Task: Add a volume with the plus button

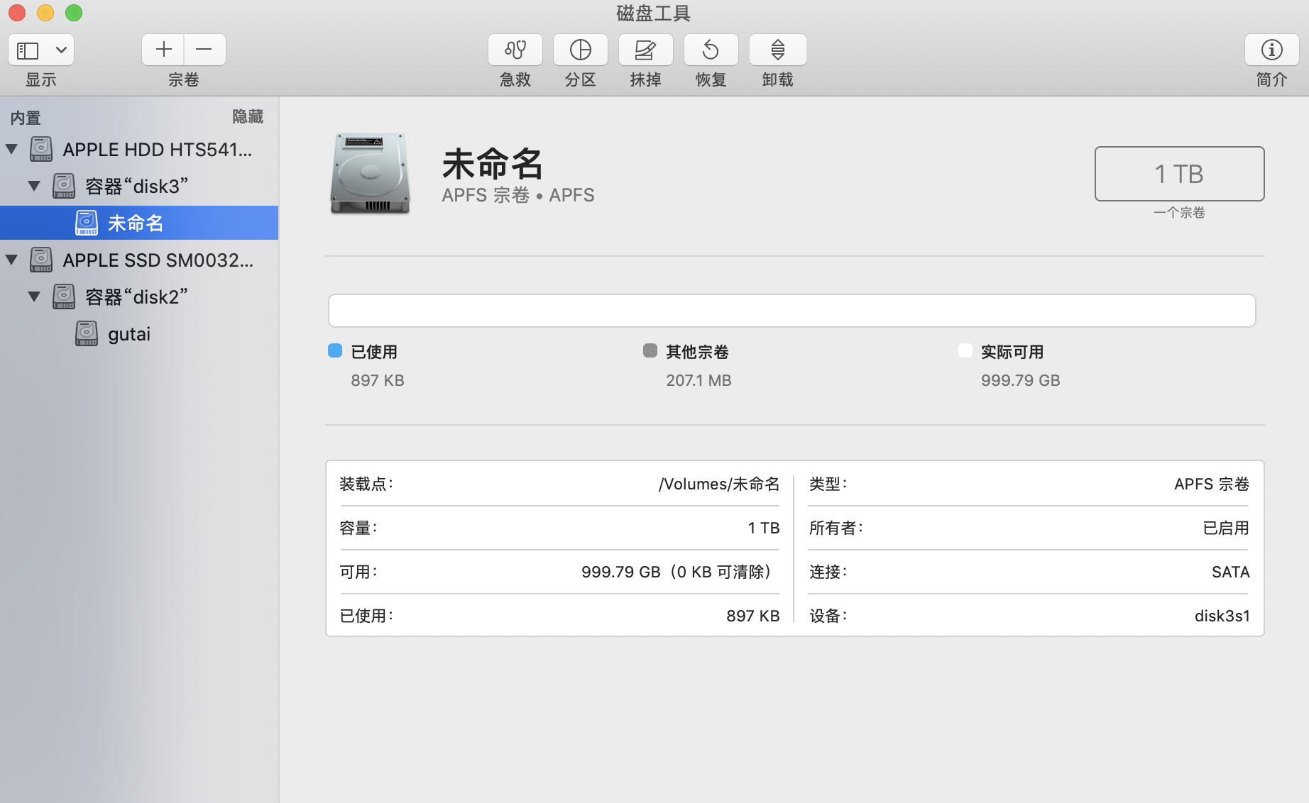Action: click(x=163, y=50)
